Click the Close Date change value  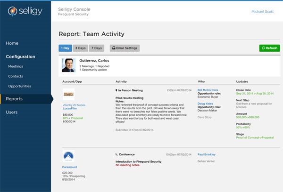(x=255, y=94)
